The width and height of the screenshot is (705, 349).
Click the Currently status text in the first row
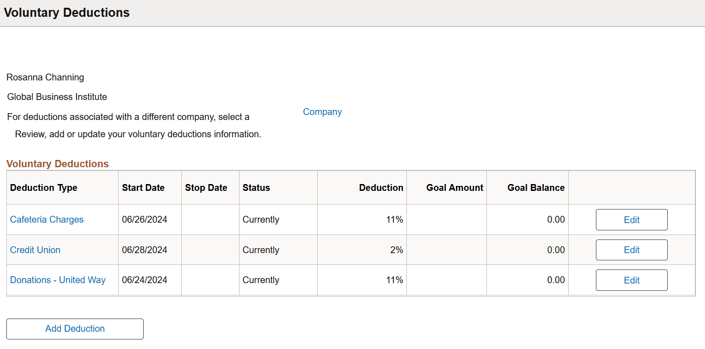click(261, 219)
